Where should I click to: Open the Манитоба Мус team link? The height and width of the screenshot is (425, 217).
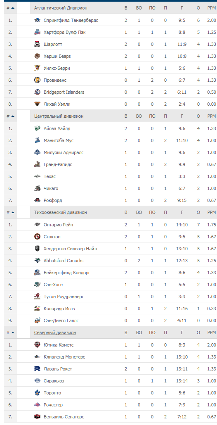pyautogui.click(x=59, y=141)
